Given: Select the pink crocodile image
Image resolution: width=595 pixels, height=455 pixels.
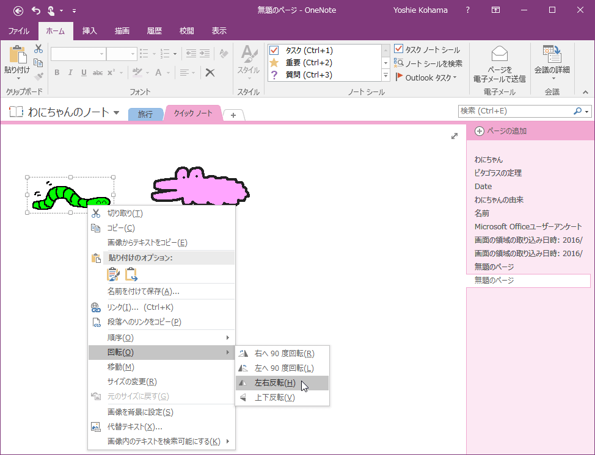Looking at the screenshot, I should coord(200,187).
